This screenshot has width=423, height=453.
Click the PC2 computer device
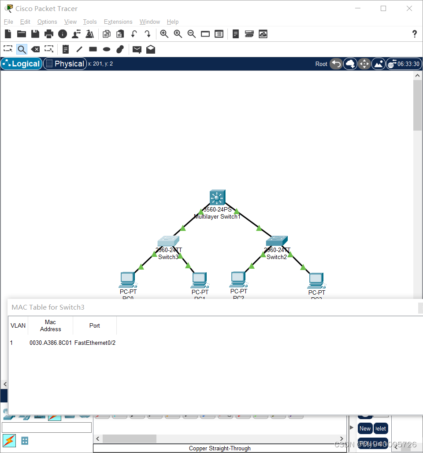[x=238, y=279]
